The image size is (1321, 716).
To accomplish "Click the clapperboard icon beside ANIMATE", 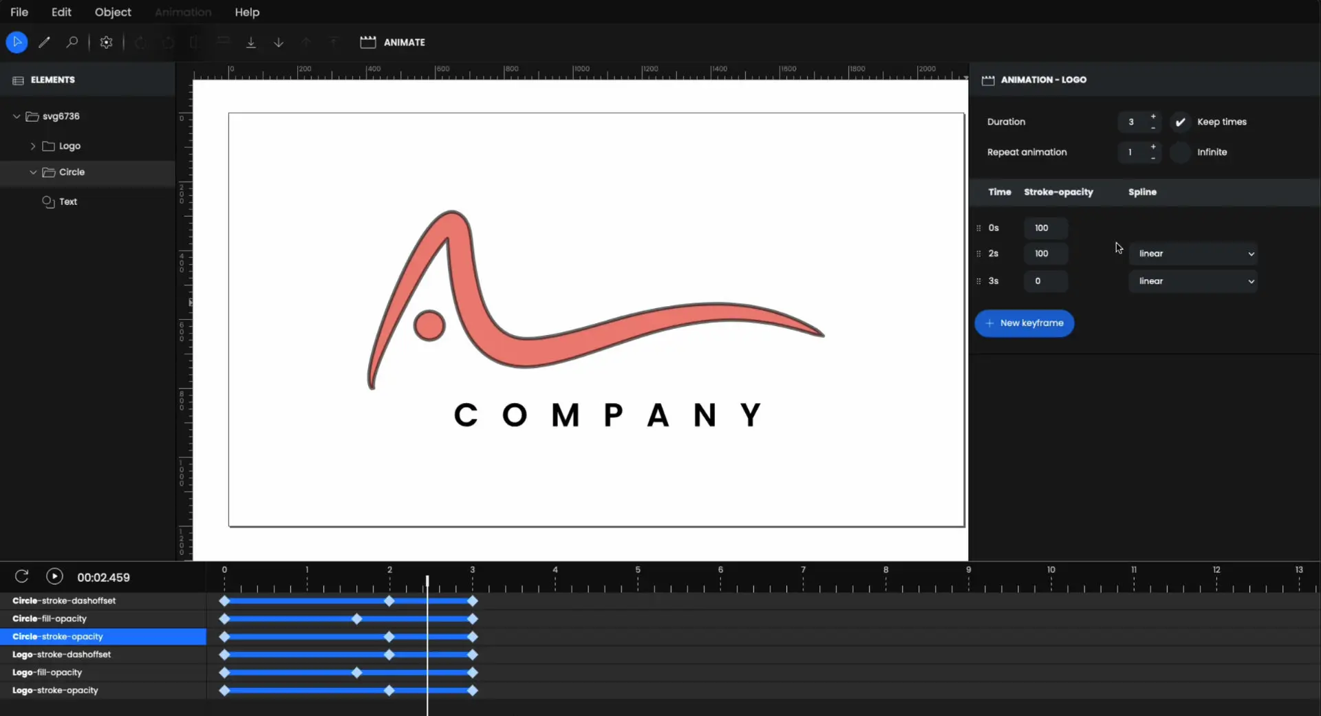I will tap(368, 42).
